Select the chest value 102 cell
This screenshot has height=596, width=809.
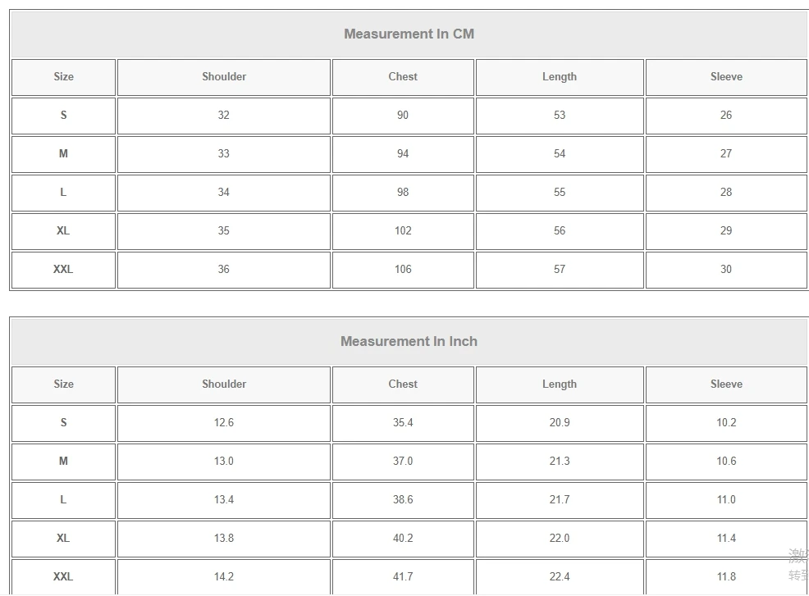(403, 230)
